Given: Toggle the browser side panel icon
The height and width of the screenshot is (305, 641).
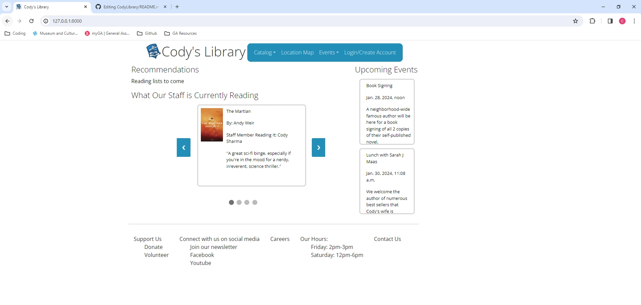Looking at the screenshot, I should 610,21.
